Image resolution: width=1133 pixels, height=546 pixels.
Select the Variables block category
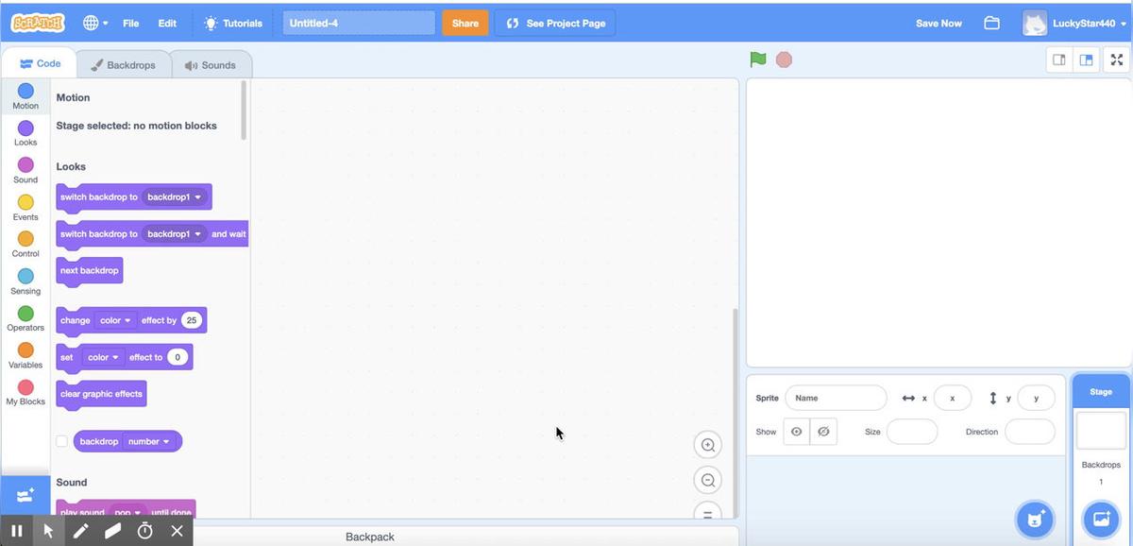coord(25,354)
